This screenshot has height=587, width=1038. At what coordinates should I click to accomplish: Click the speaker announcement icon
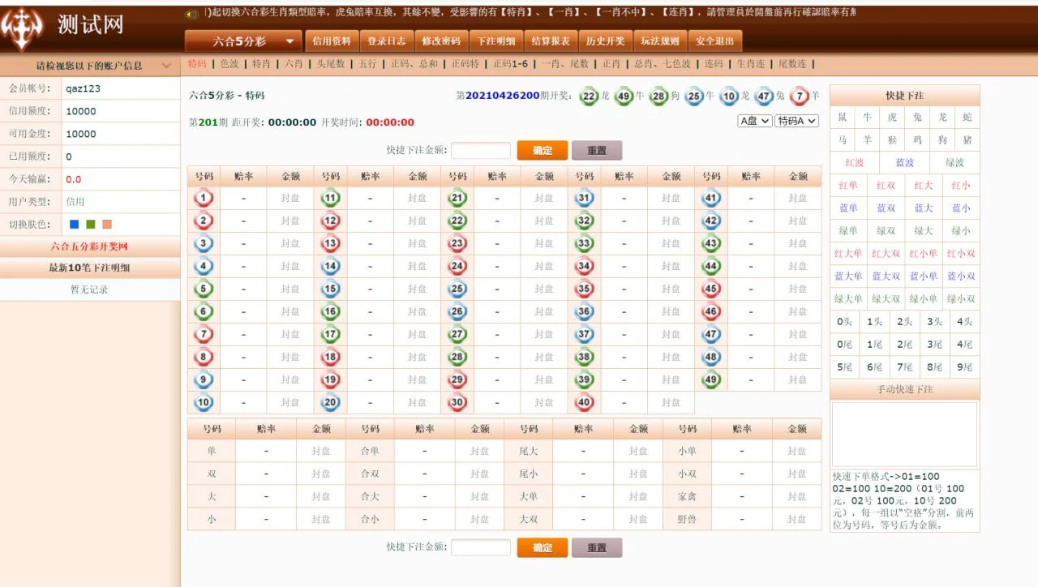(191, 14)
